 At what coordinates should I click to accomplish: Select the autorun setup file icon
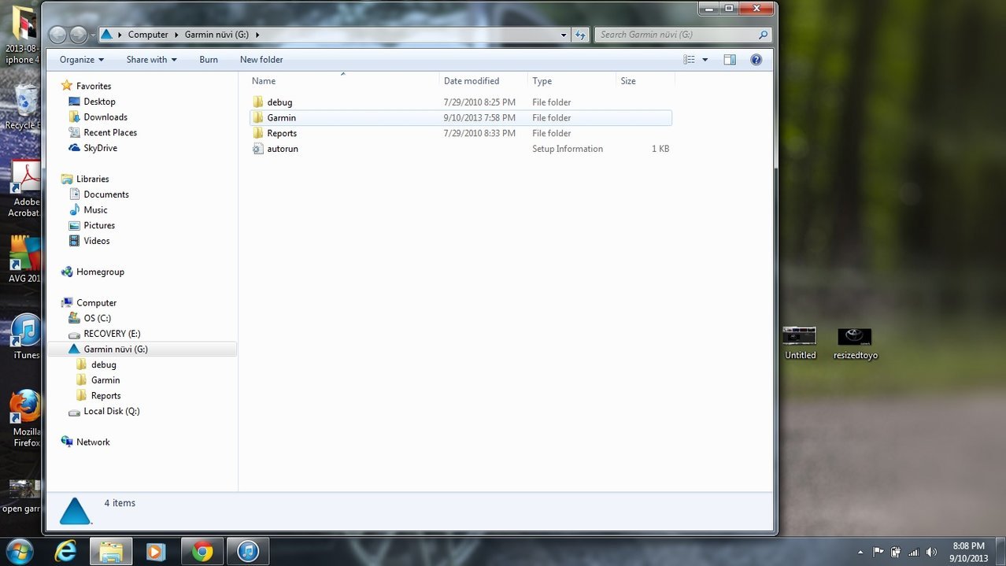pos(257,149)
